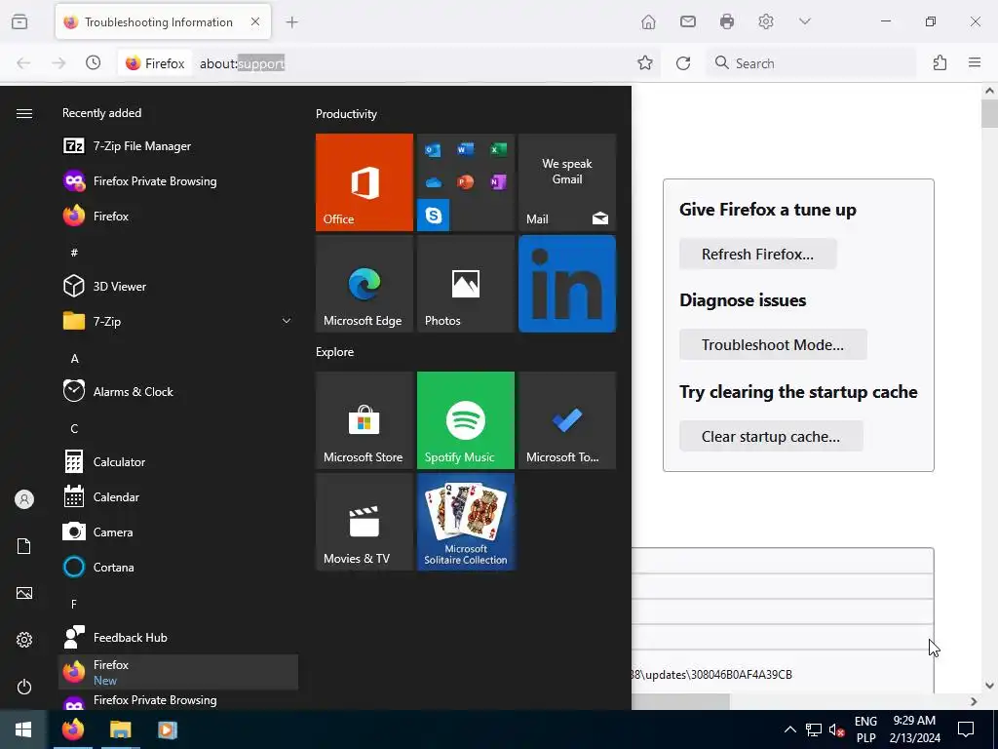Screen dimensions: 998x749
Task: Open Cortana from app list
Action: tap(178, 567)
